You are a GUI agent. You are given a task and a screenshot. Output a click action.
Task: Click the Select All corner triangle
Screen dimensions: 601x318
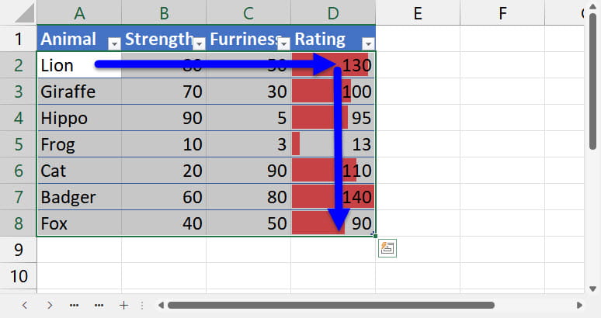point(18,13)
